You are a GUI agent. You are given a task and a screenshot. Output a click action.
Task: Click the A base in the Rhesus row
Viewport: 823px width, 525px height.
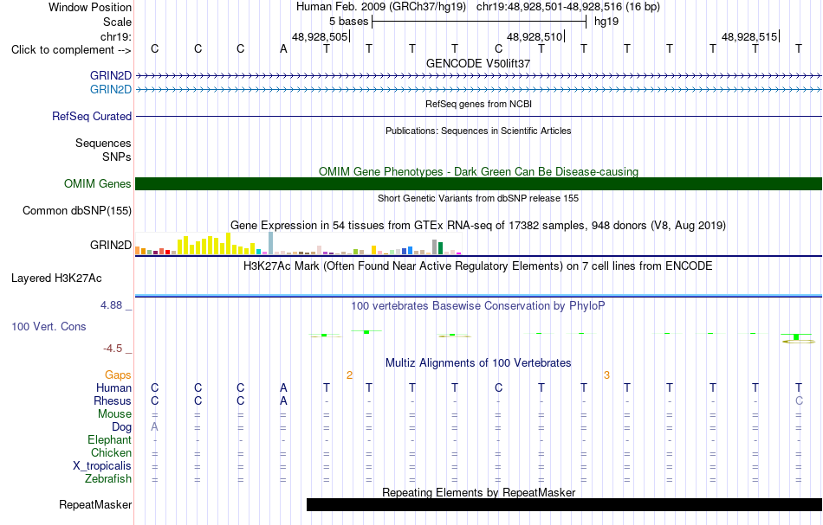click(x=283, y=400)
